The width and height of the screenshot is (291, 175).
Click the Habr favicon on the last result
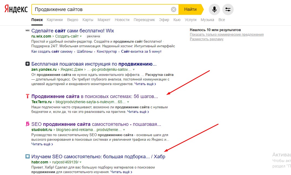pyautogui.click(x=27, y=156)
